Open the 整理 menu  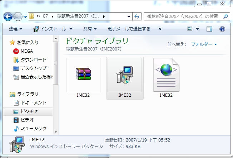click(x=15, y=29)
